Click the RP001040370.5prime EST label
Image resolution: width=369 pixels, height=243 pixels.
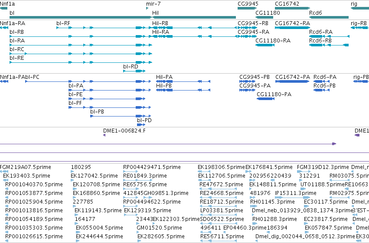pos(34,185)
